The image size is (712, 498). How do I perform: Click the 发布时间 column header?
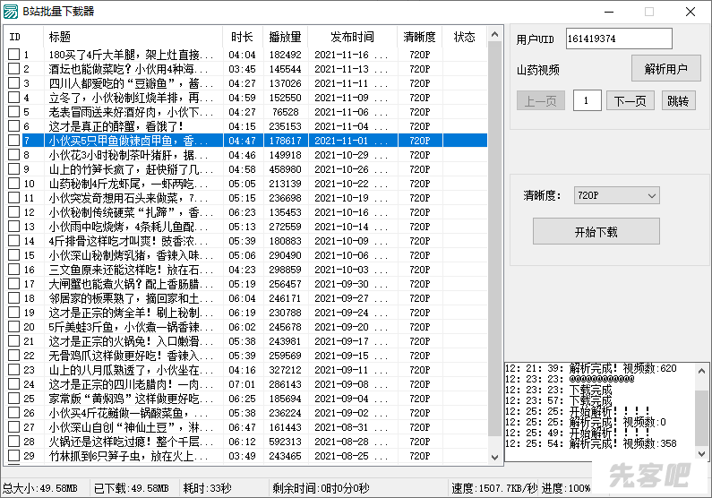tap(352, 37)
